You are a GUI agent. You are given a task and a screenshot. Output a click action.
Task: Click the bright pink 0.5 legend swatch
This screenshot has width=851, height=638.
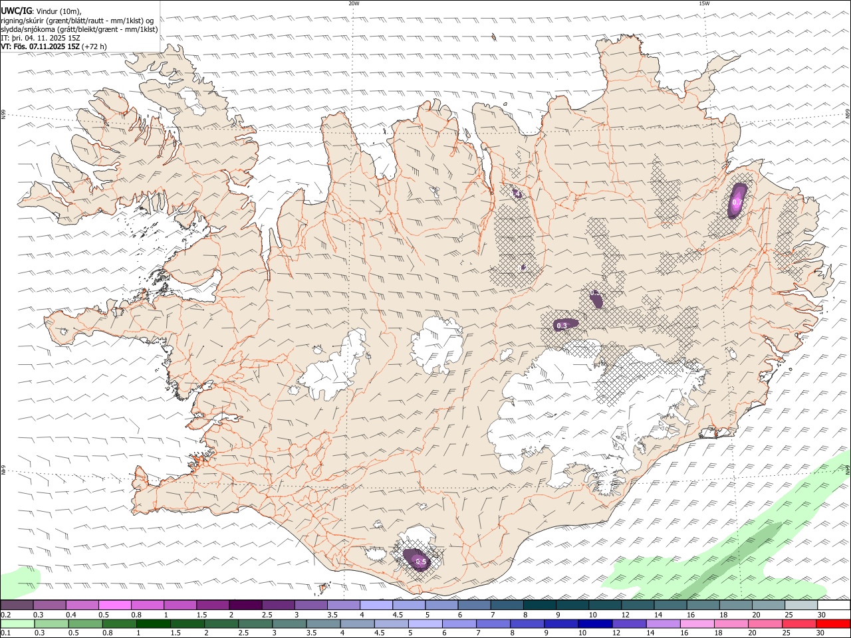click(x=114, y=605)
